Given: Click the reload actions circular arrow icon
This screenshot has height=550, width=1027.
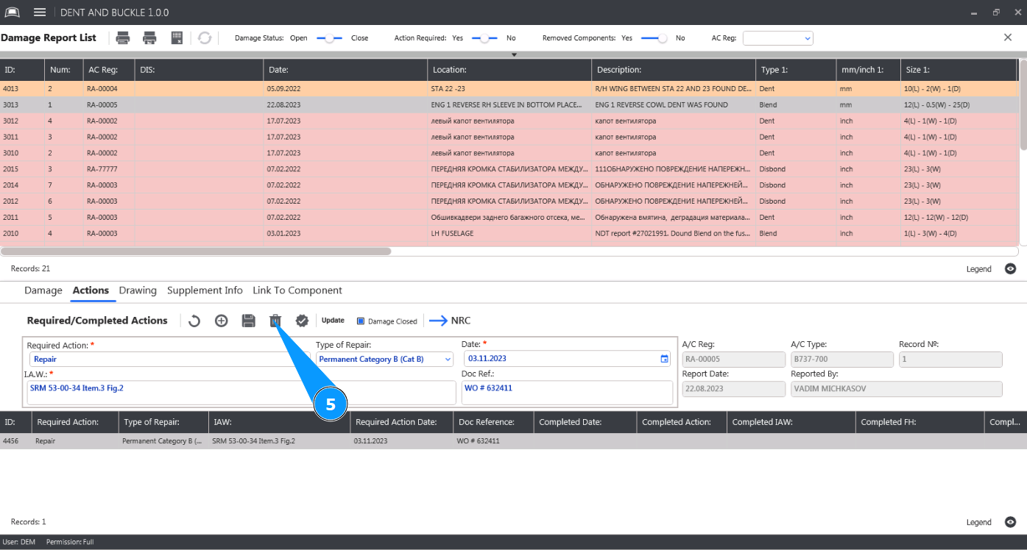Looking at the screenshot, I should click(x=194, y=321).
